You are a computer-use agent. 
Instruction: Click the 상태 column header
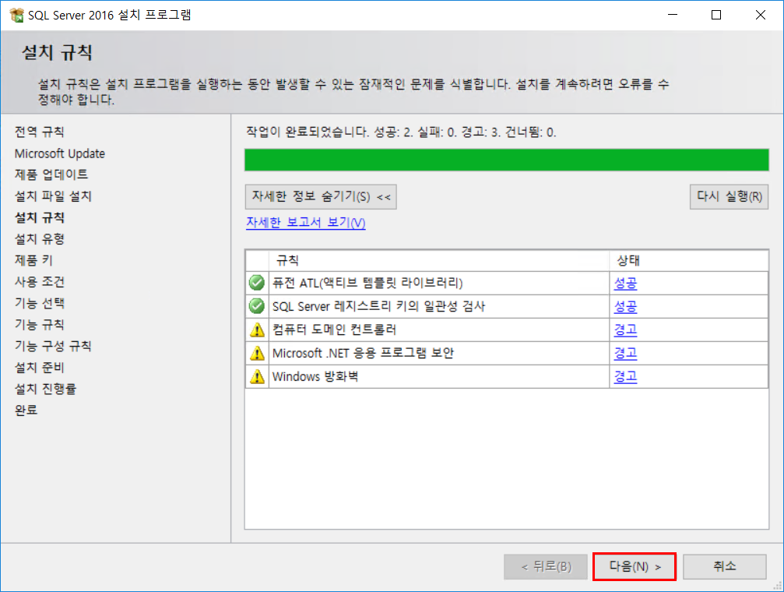688,260
